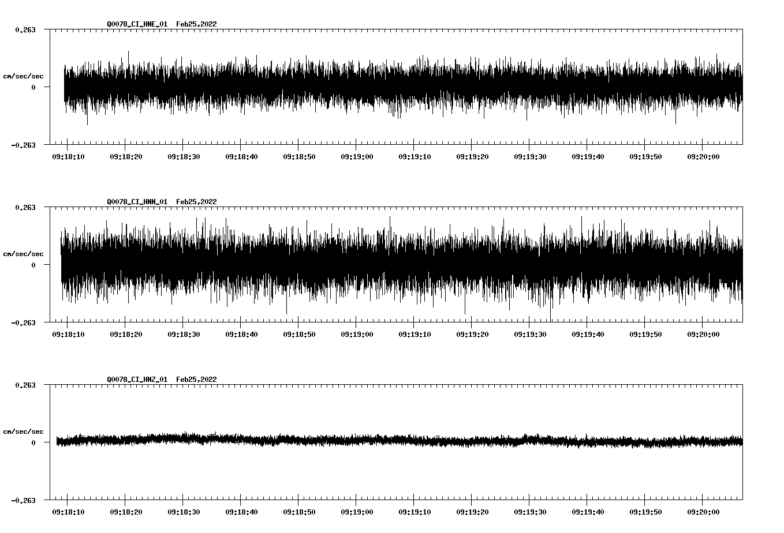Pick 09:19:10 timestamp under HNZ plot

tap(415, 512)
